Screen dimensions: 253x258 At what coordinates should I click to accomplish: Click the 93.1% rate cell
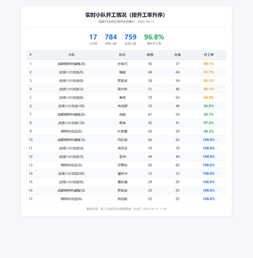(x=209, y=80)
